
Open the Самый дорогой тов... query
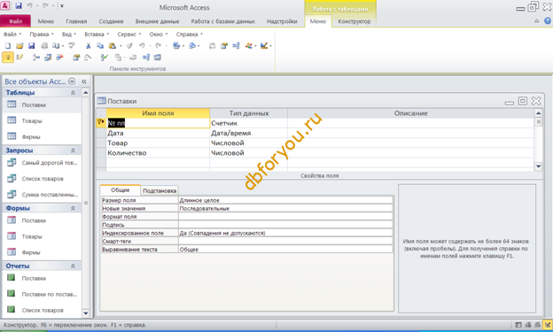pos(50,163)
